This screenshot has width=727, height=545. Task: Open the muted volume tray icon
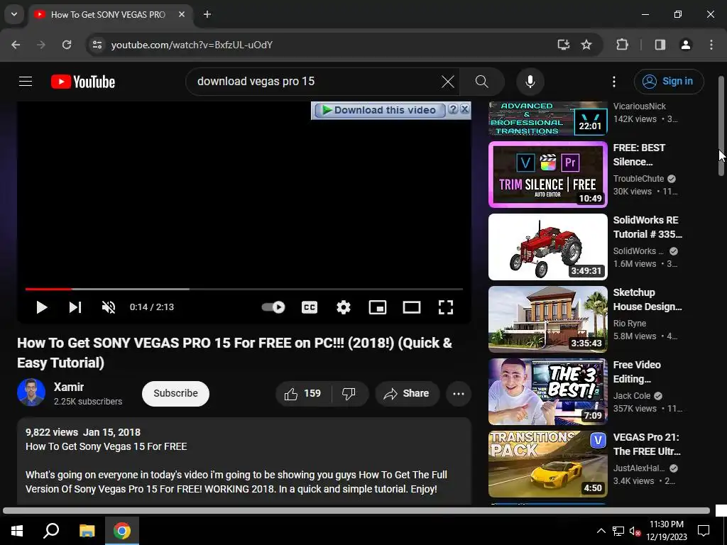(x=635, y=531)
